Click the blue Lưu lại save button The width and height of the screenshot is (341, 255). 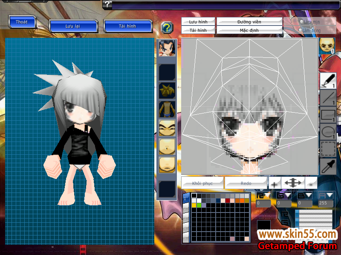73,26
